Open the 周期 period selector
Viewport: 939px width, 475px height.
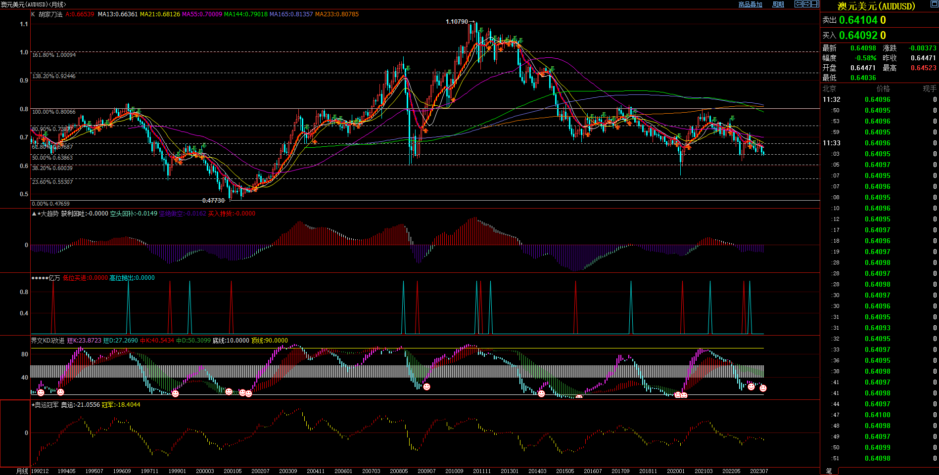(778, 4)
